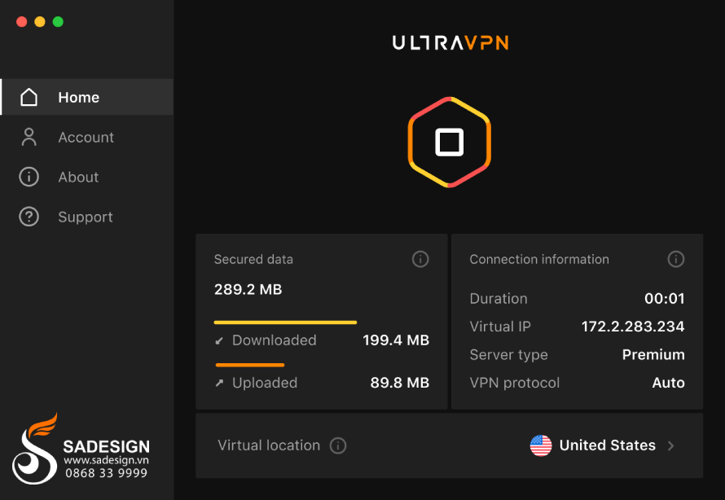Click the VPN protocol label

515,383
